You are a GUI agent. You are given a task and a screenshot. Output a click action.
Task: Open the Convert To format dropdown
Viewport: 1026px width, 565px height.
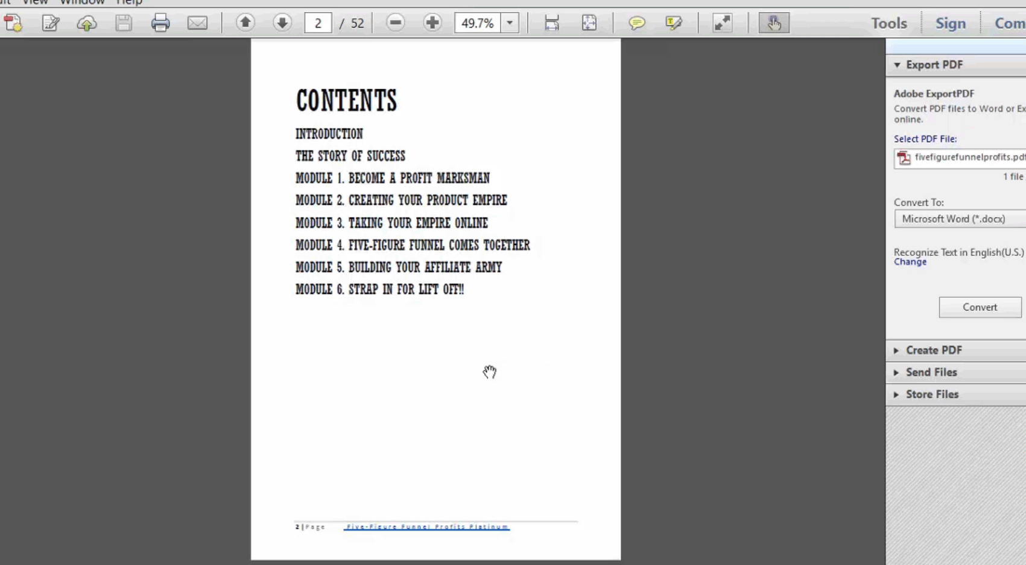pos(959,219)
